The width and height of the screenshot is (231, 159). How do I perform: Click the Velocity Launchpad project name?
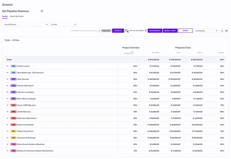pyautogui.click(x=25, y=92)
